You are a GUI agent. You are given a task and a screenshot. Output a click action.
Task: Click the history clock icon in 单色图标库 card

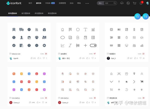point(126,90)
